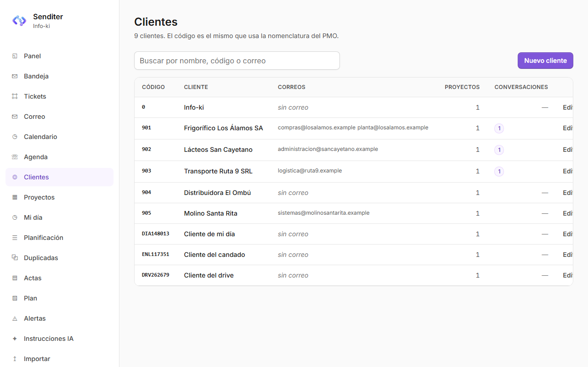Edit the Lácteos San Cayetano client
588x367 pixels.
(568, 150)
